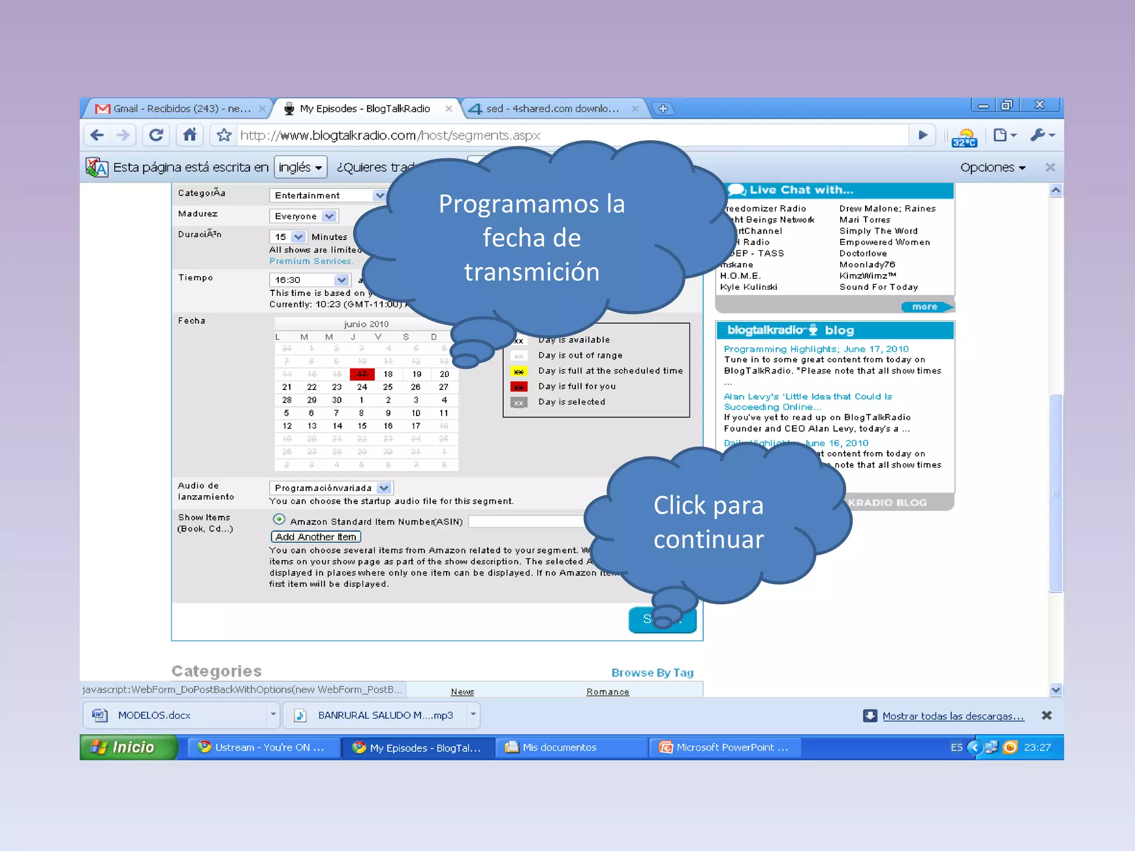The image size is (1135, 851).
Task: Expand hidden tray icons with the arrow
Action: point(974,747)
